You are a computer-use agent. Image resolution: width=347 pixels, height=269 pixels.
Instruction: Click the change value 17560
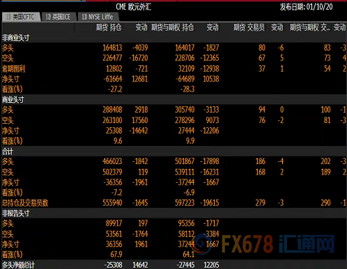coord(140,120)
